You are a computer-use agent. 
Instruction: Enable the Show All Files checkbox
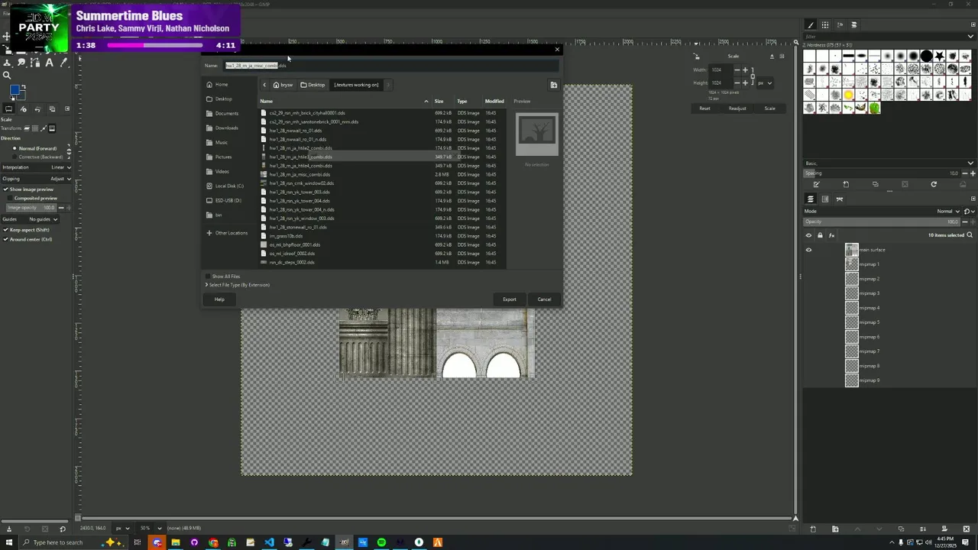209,277
